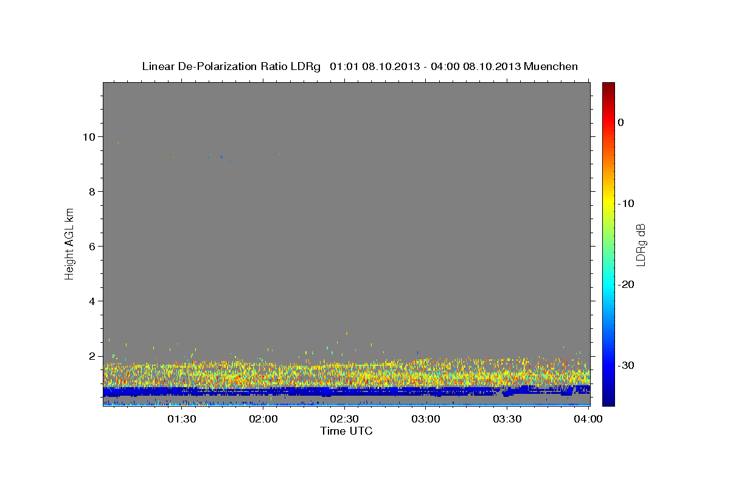730x487 pixels.
Task: Click the '01:01 08.10.2013' start time in title
Action: tap(375, 66)
